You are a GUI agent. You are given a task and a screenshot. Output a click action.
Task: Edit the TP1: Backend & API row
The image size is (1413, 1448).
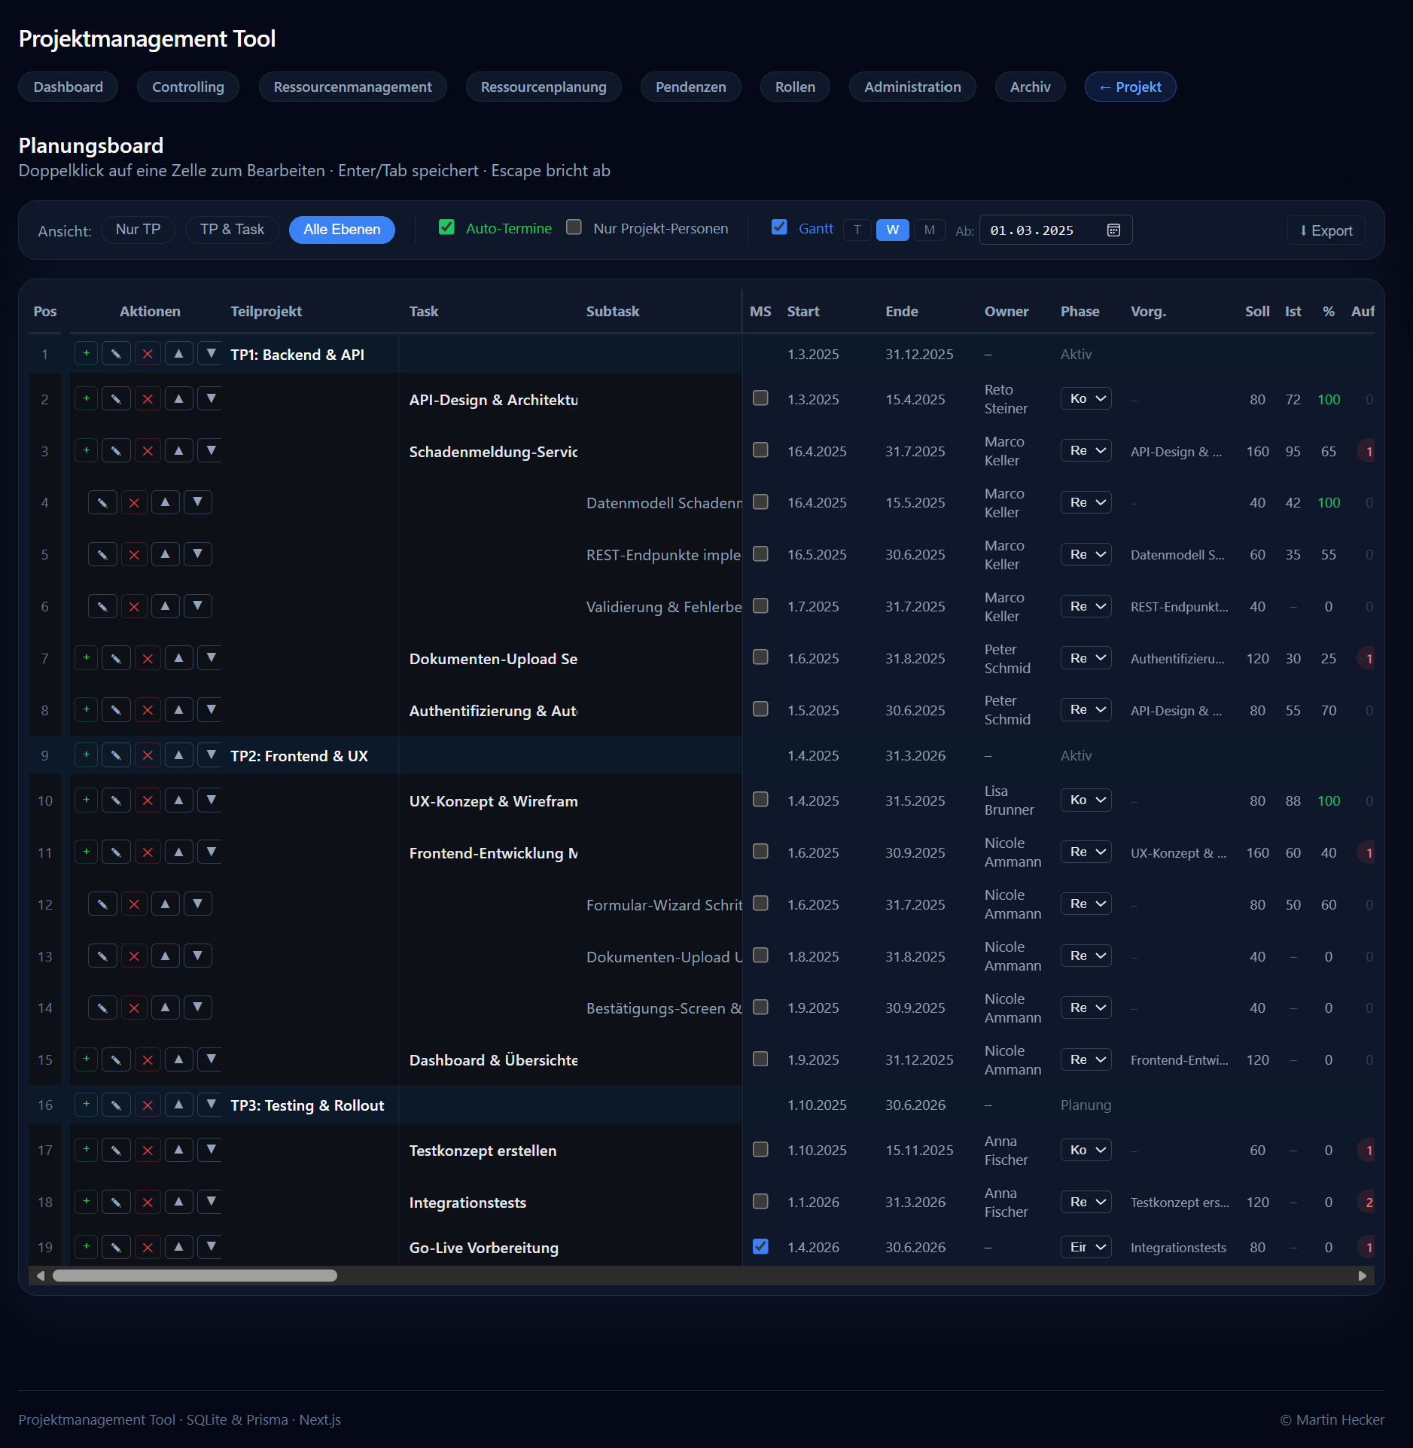coord(116,354)
